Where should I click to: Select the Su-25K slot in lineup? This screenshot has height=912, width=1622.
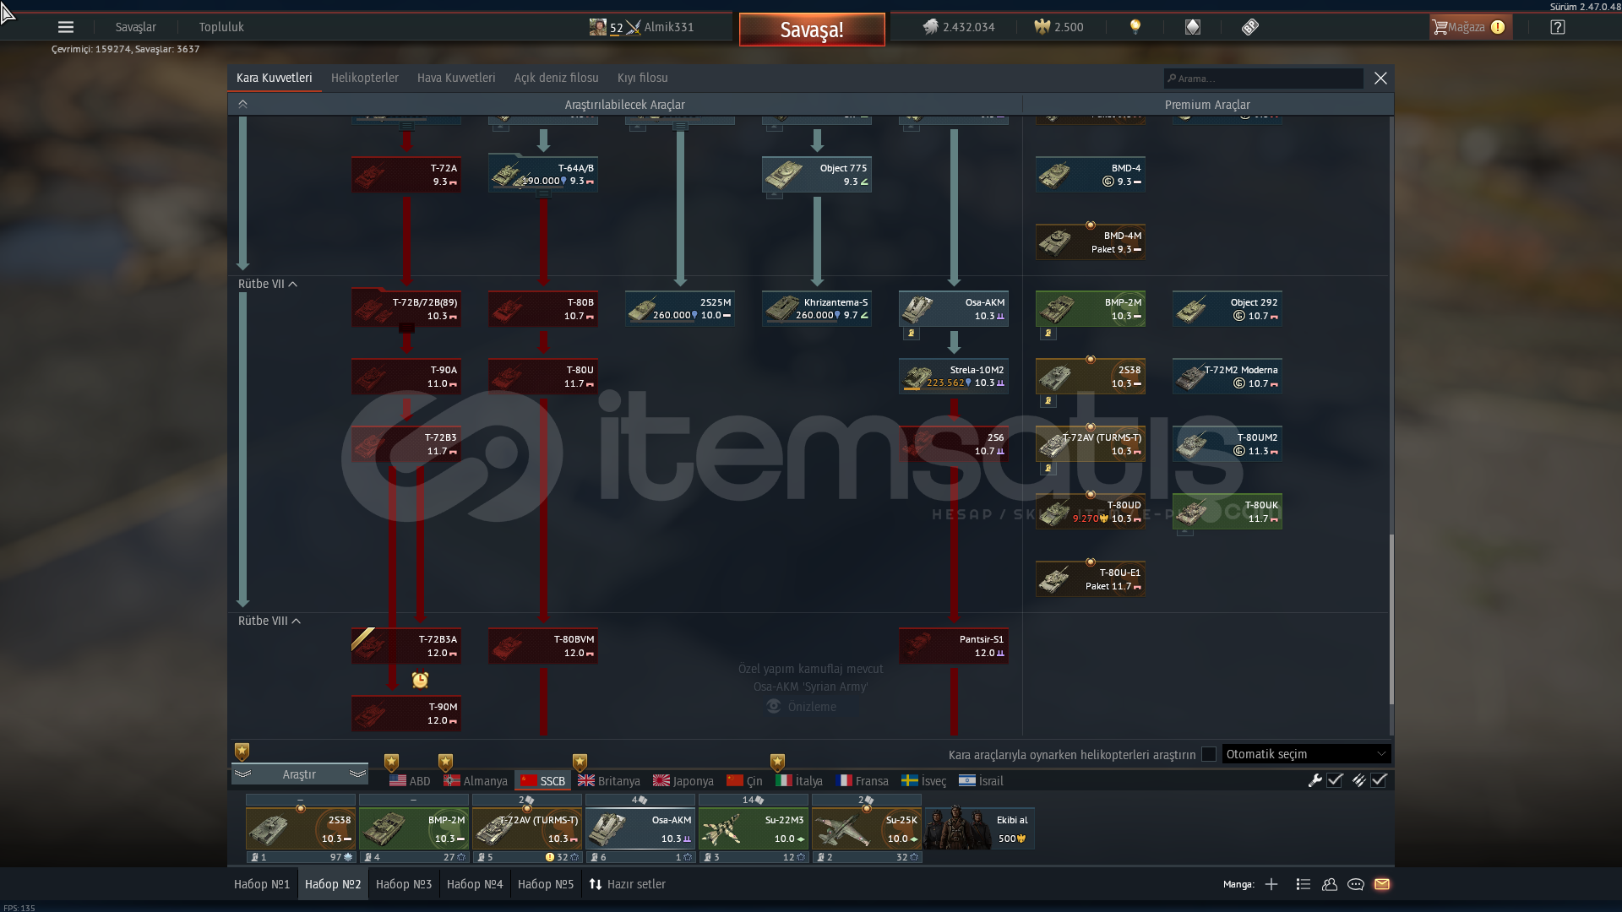867,828
